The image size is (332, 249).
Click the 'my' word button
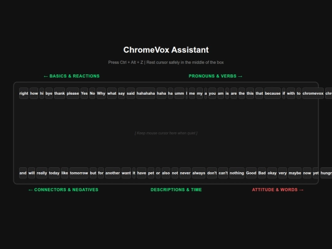pos(200,93)
